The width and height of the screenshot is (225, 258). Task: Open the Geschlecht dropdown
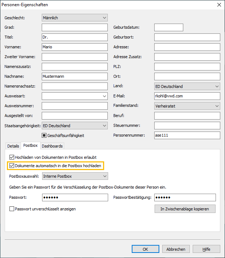[75, 17]
